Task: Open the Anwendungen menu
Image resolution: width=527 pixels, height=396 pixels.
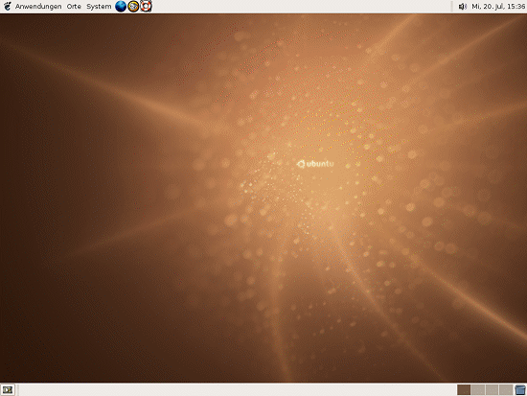Action: [x=38, y=7]
